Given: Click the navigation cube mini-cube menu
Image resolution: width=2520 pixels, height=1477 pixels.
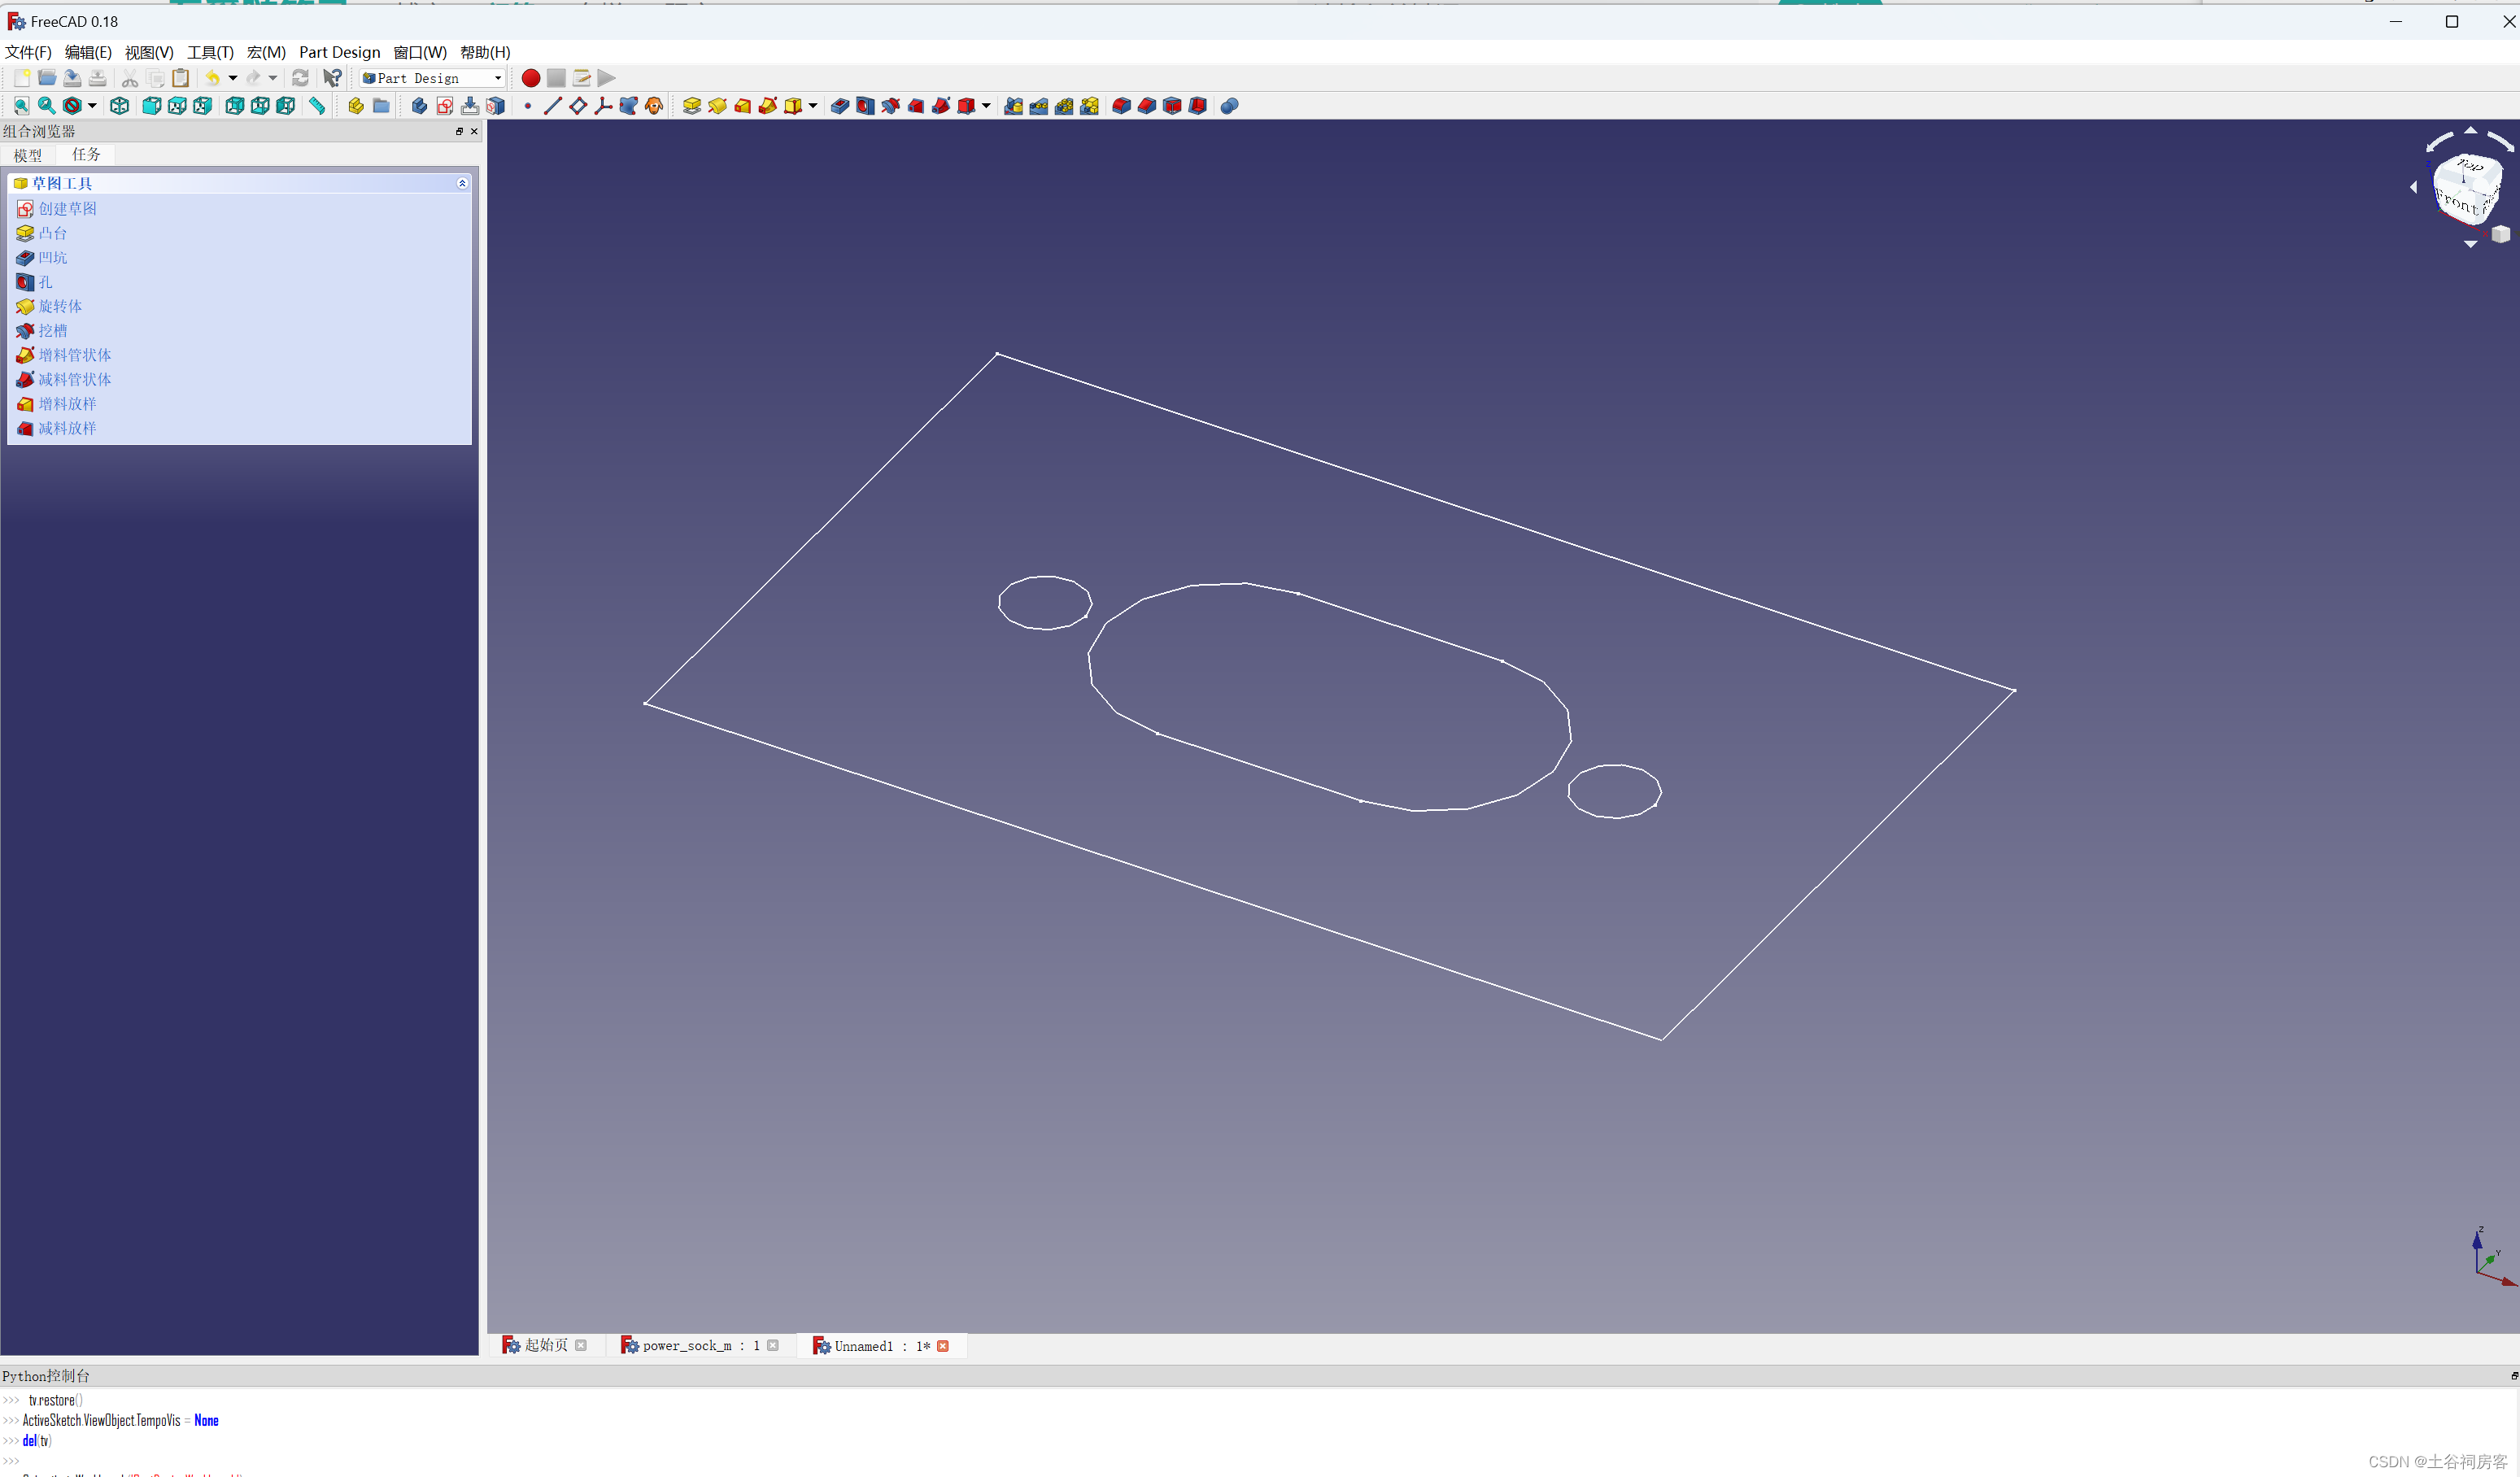Looking at the screenshot, I should pos(2500,234).
